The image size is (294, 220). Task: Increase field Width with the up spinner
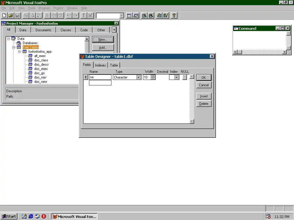[x=153, y=76]
